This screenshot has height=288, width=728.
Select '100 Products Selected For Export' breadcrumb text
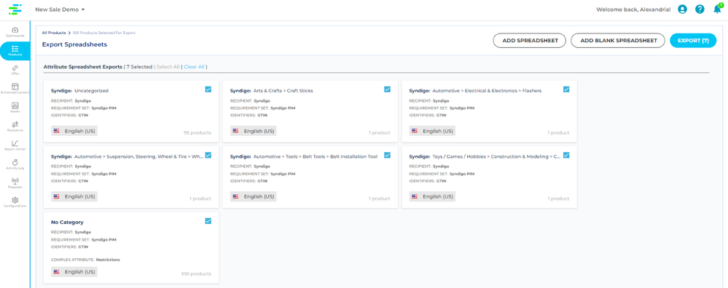click(x=104, y=33)
